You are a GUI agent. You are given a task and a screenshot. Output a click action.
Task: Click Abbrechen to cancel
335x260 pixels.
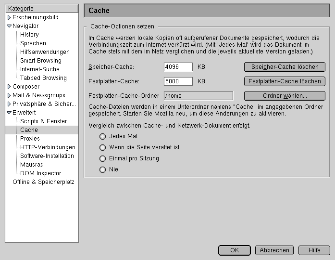[274, 250]
